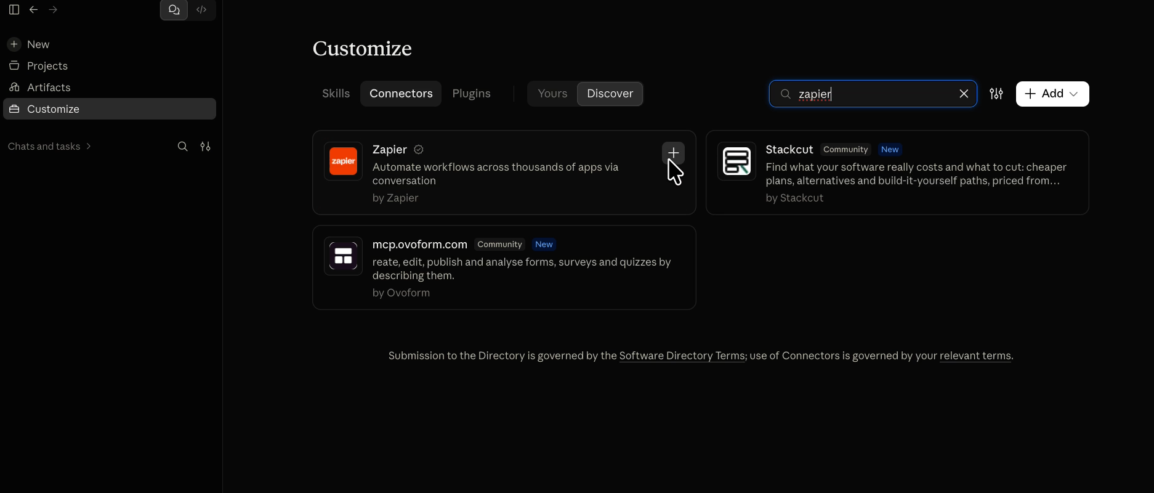
Task: Expand the Chats and tasks section
Action: (49, 147)
